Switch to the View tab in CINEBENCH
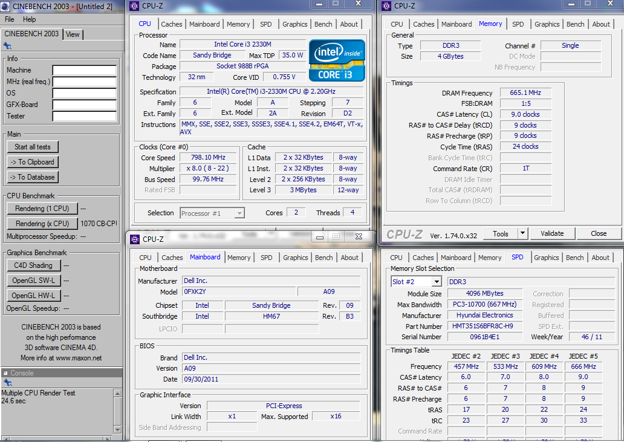Viewport: 624px width, 442px height. [73, 34]
